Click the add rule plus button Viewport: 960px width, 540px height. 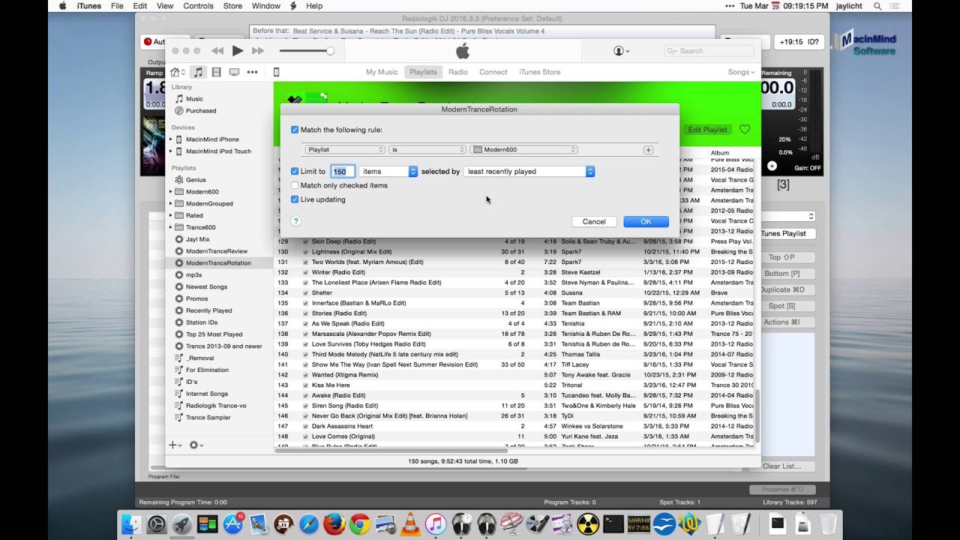click(648, 150)
